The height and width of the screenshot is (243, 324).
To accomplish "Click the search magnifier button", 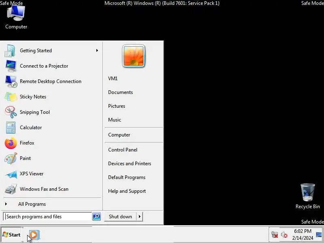I will 96,217.
